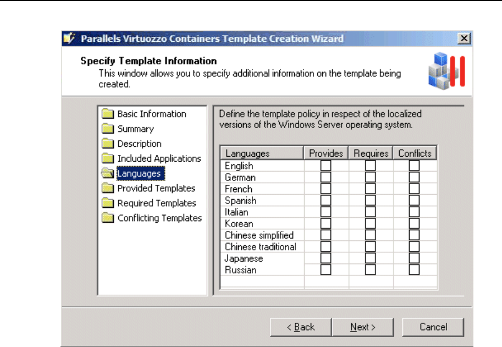Click the wizard title bar icon
502x347 pixels.
click(x=69, y=38)
